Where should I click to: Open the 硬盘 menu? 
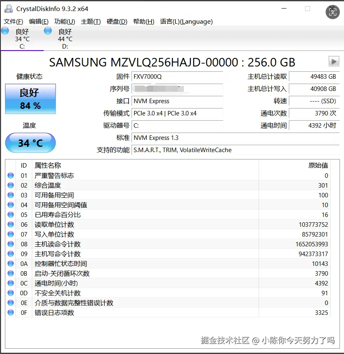pos(117,22)
